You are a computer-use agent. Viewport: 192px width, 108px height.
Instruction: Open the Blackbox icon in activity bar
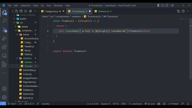(x=4, y=64)
